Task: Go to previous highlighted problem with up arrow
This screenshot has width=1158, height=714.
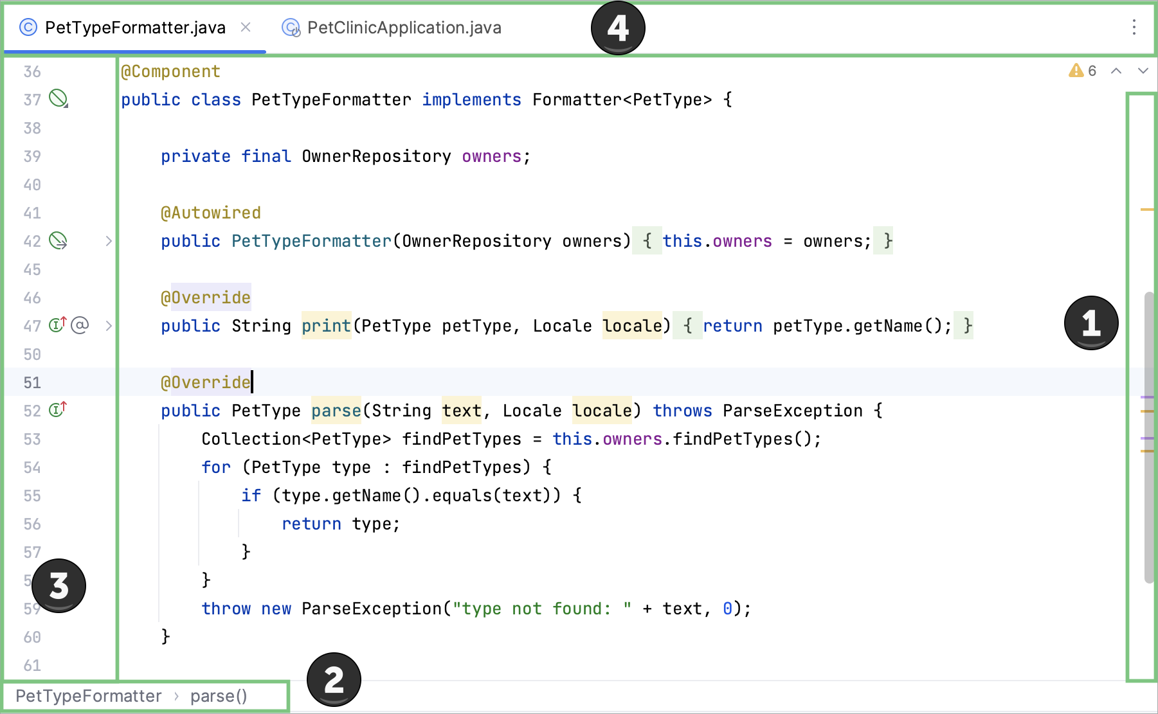Action: (x=1116, y=71)
